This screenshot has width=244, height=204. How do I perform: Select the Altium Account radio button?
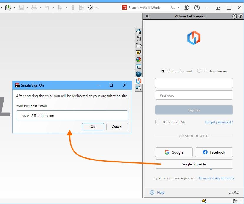tap(163, 71)
